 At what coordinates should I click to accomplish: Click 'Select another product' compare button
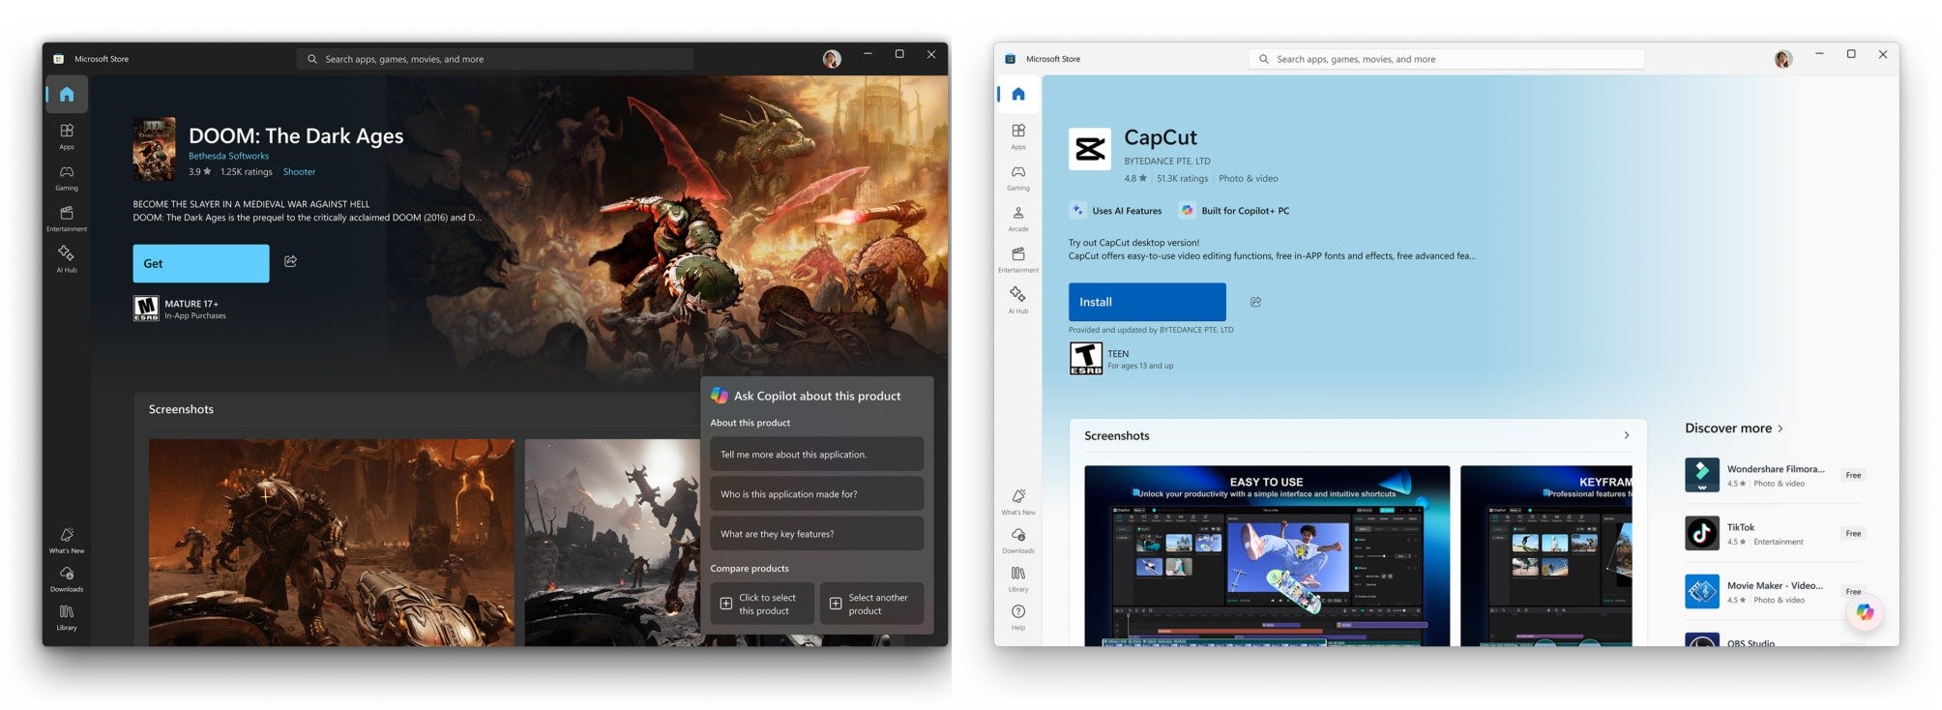coord(871,604)
